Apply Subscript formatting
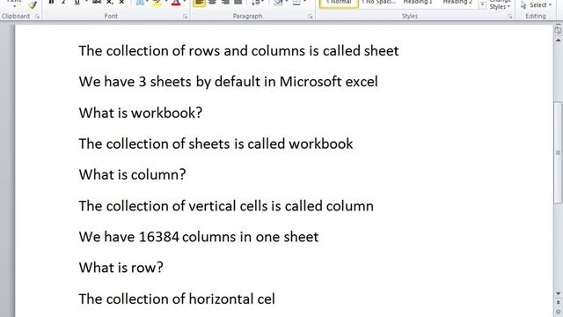563x317 pixels. click(x=109, y=3)
